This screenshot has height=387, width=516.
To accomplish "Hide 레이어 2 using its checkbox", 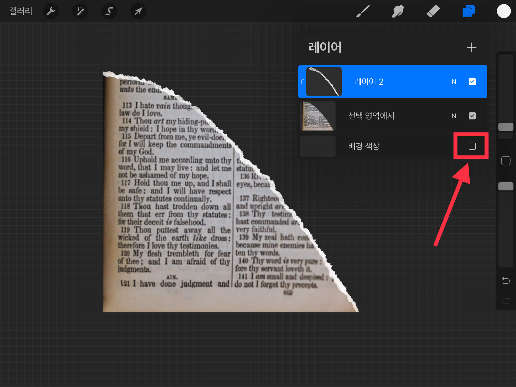I will coord(472,82).
